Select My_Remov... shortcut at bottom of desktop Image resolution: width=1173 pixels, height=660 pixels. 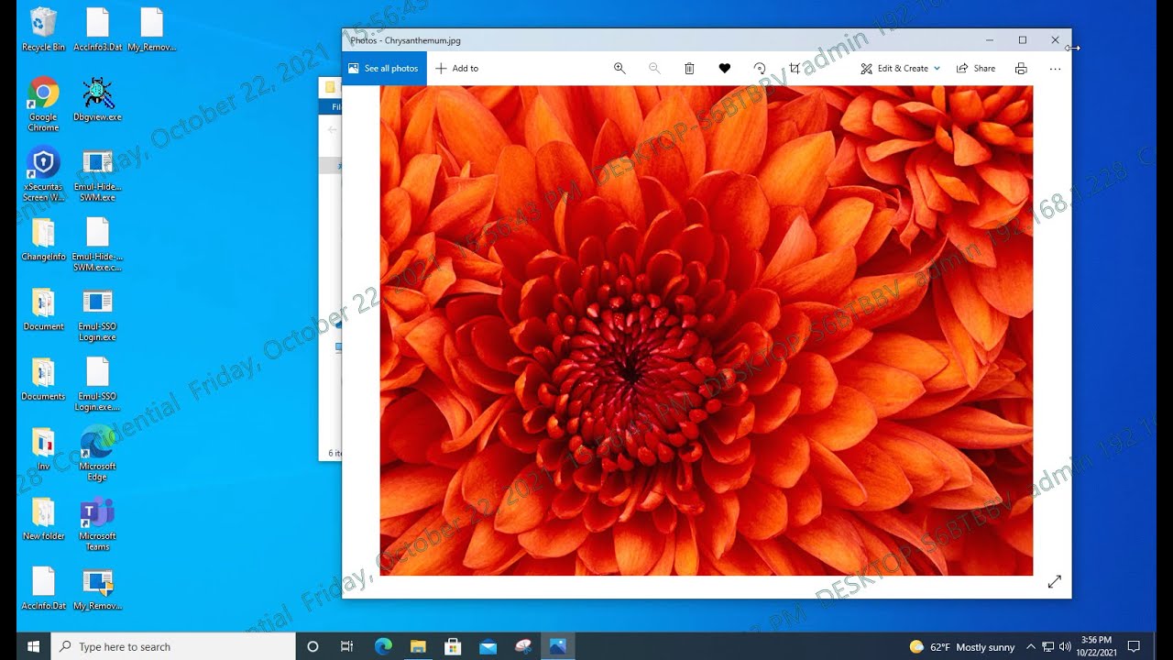97,589
